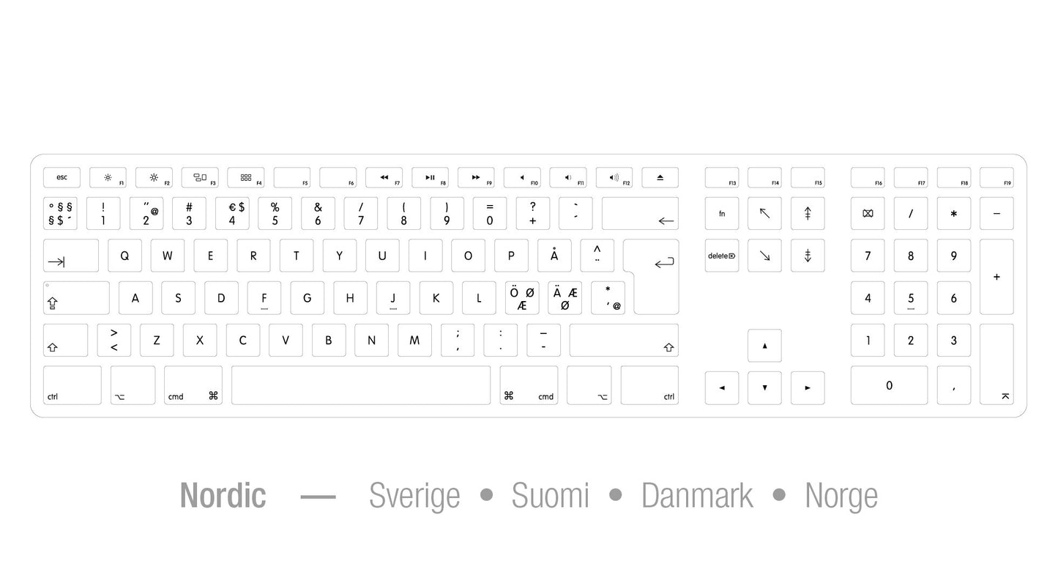
Task: Tap the play/pause F8 key
Action: click(x=431, y=177)
